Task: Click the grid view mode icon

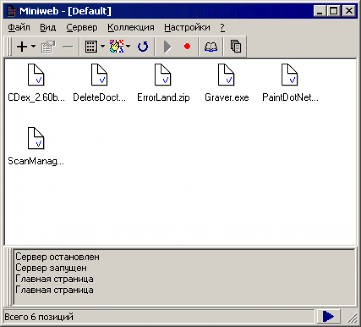Action: click(x=91, y=47)
